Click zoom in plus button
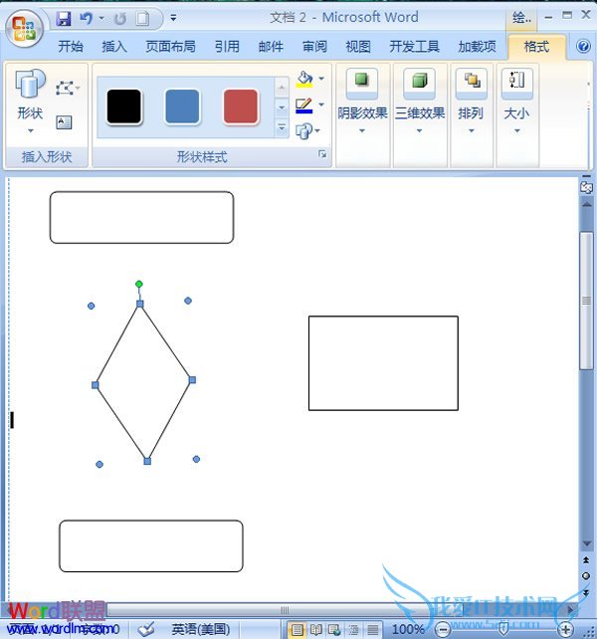597x639 pixels. 565,629
